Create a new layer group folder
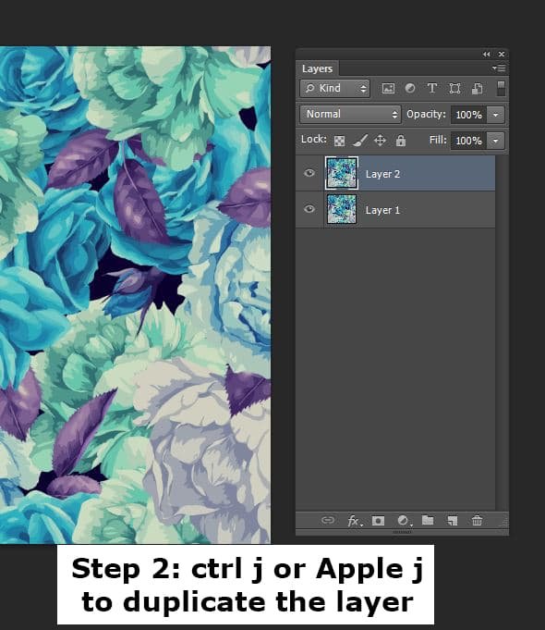 pos(428,520)
